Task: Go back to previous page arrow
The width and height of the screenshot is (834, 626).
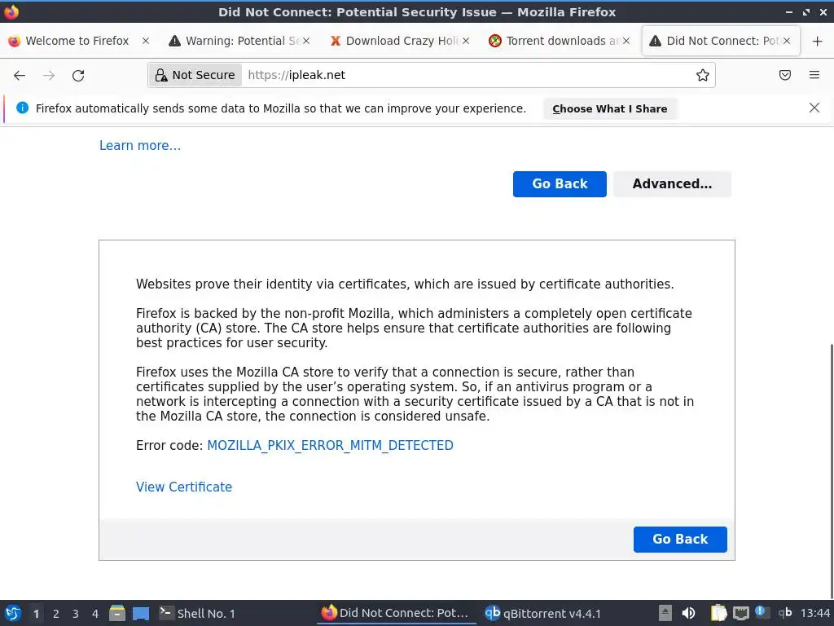Action: pyautogui.click(x=20, y=75)
